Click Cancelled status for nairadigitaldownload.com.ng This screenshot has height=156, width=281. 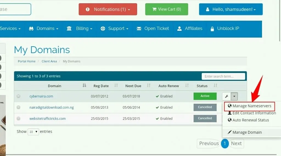click(x=205, y=107)
